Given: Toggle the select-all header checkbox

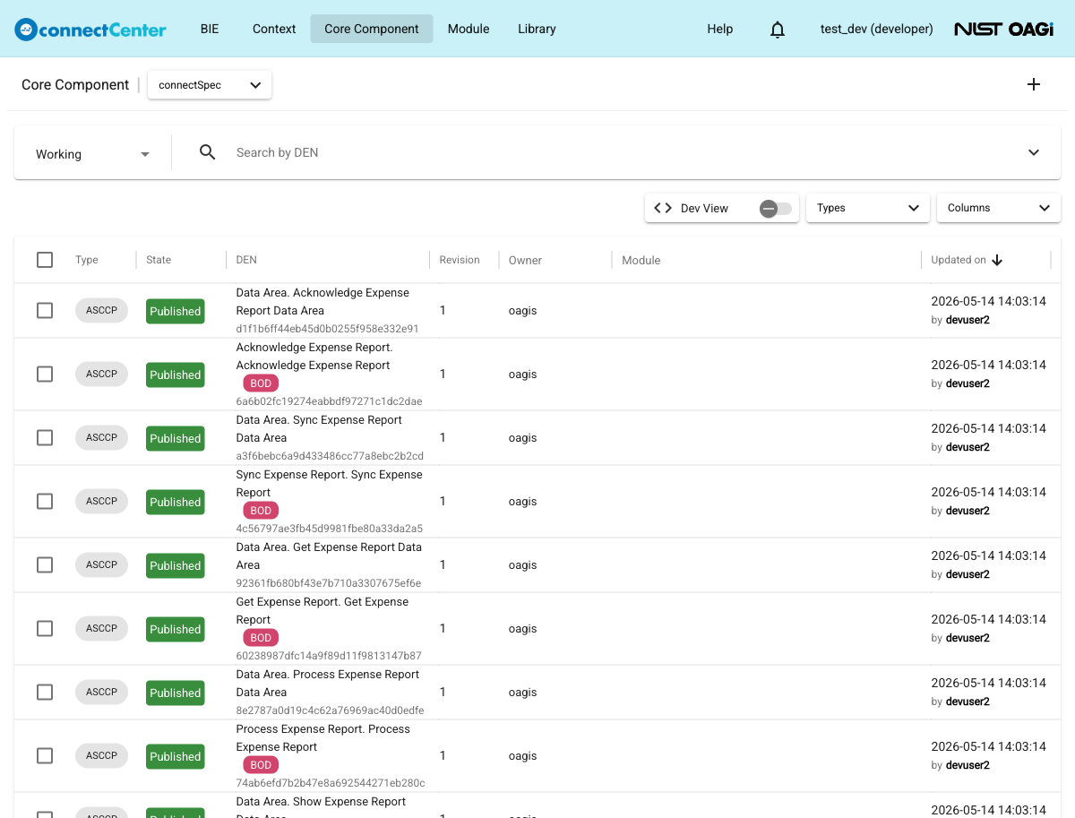Looking at the screenshot, I should (45, 260).
